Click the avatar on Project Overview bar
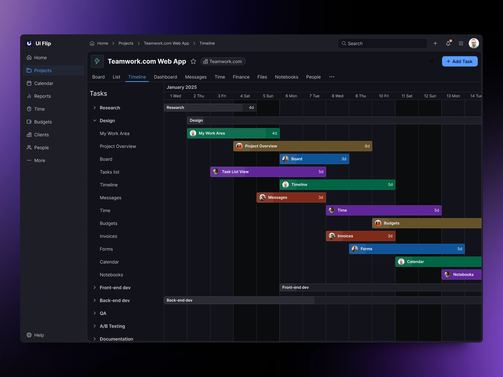Image resolution: width=503 pixels, height=377 pixels. pos(239,146)
